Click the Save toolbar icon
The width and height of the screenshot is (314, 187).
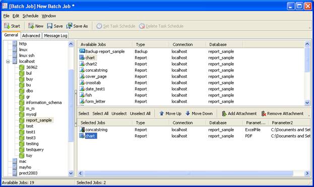click(x=50, y=26)
